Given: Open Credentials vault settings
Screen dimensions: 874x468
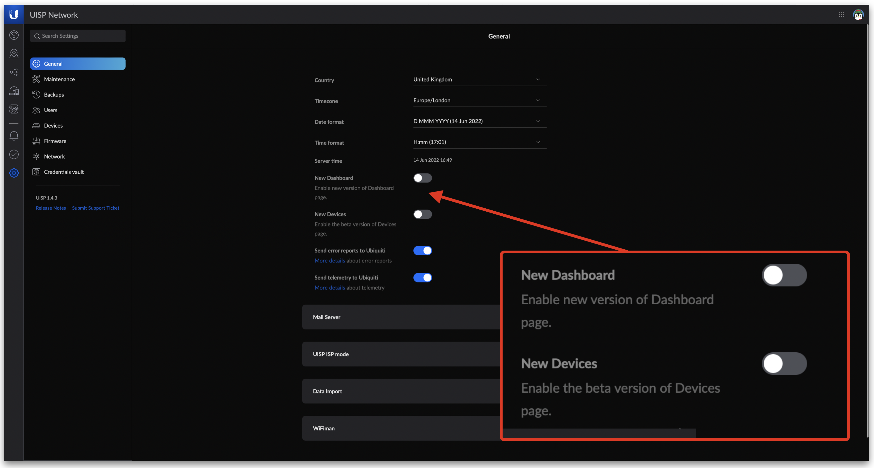Looking at the screenshot, I should [64, 172].
